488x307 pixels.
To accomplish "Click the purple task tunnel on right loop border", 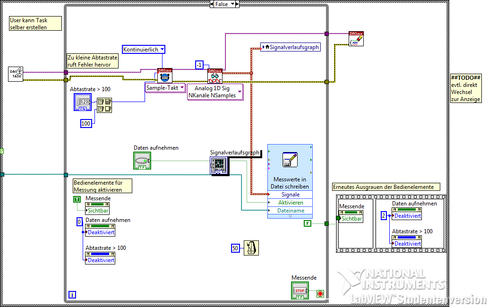I will click(326, 34).
